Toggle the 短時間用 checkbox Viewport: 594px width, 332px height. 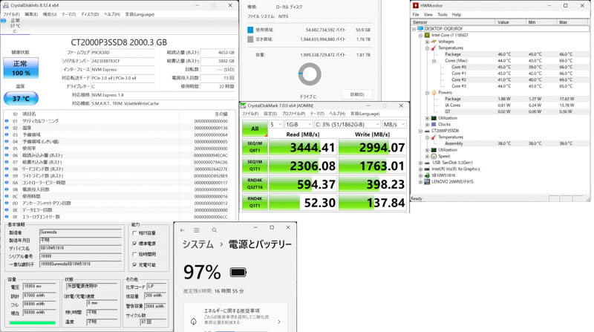click(134, 254)
